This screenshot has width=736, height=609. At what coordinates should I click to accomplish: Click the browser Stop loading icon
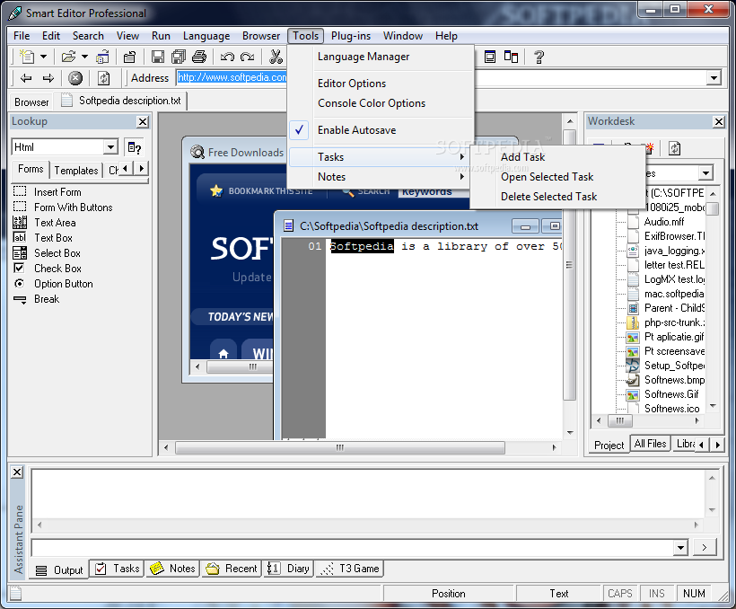[x=75, y=78]
